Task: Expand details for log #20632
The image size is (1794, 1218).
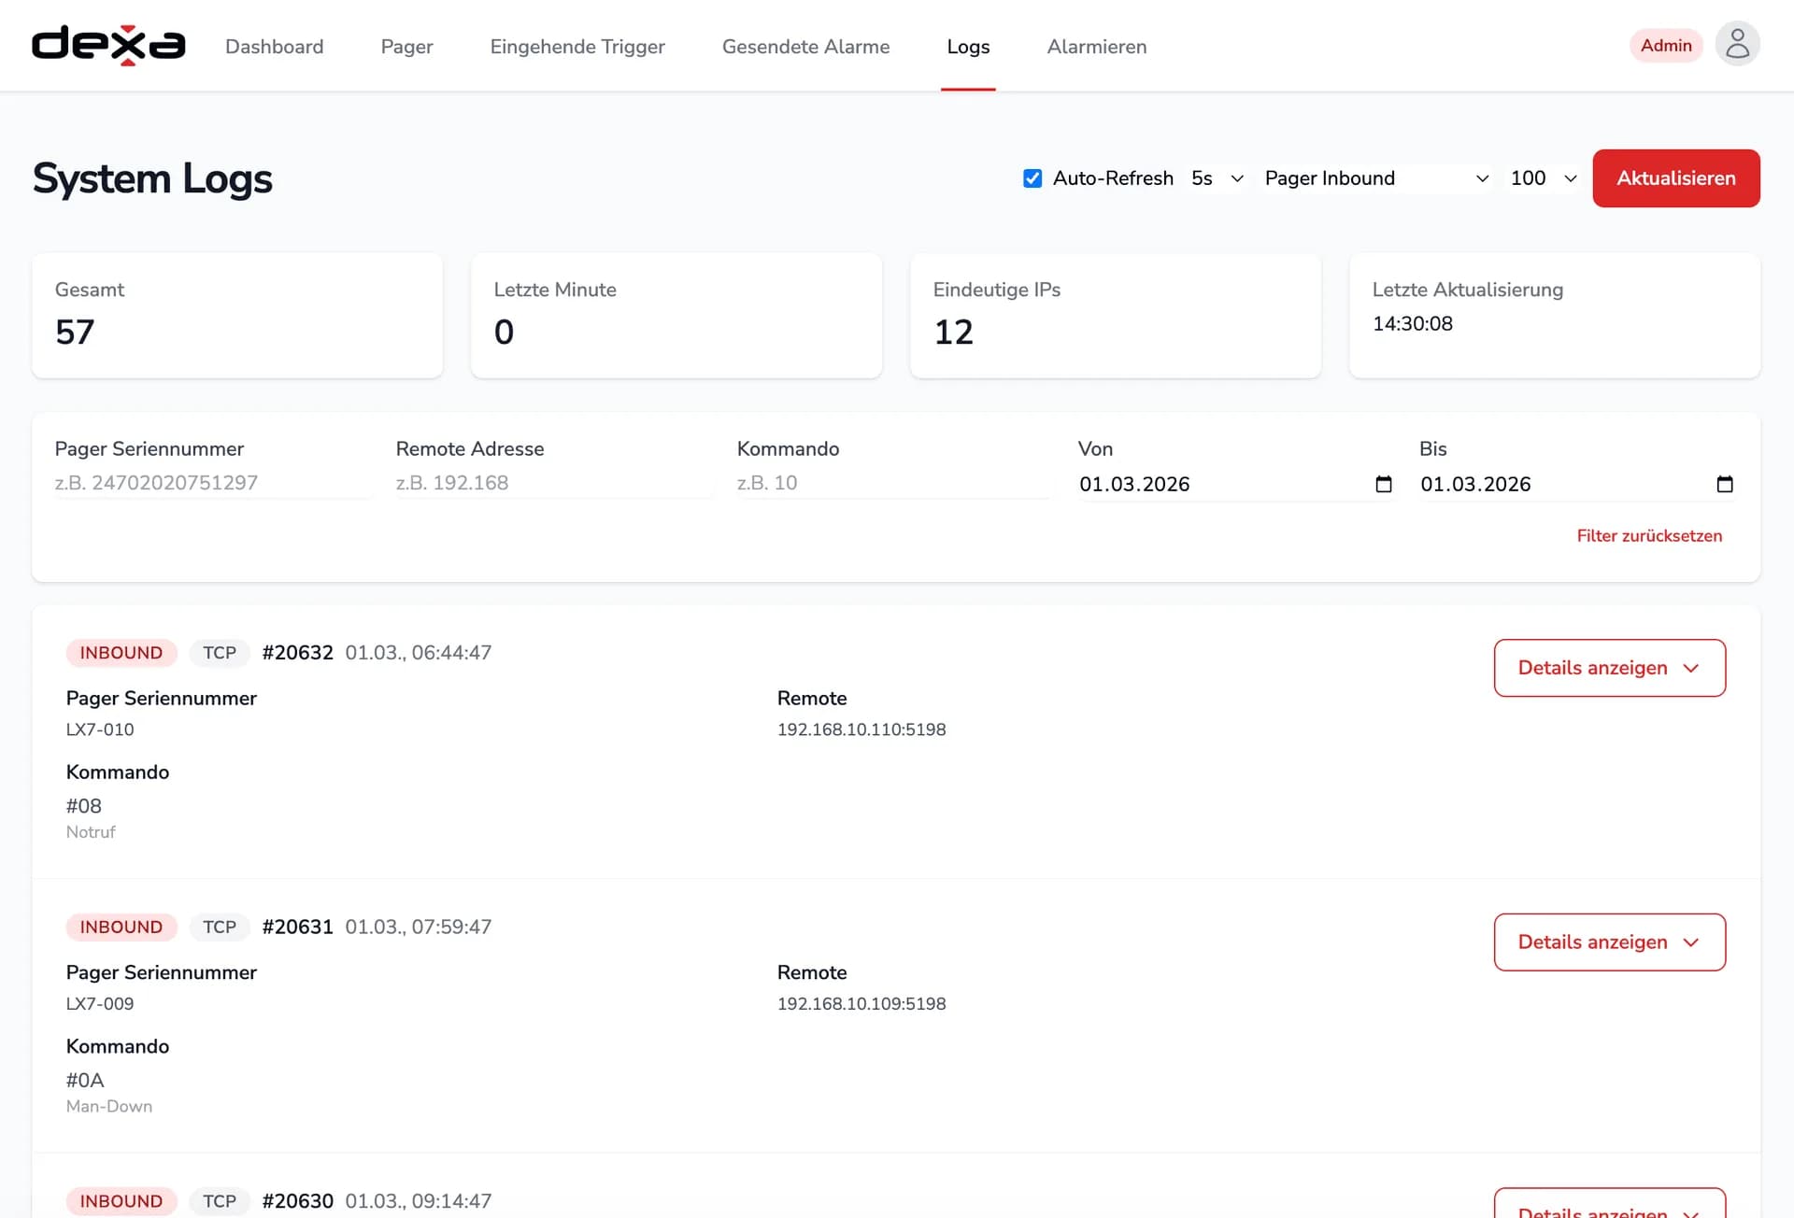Action: (x=1609, y=668)
